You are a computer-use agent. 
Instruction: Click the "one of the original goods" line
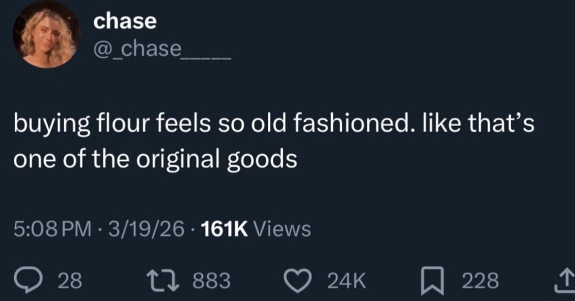[155, 160]
